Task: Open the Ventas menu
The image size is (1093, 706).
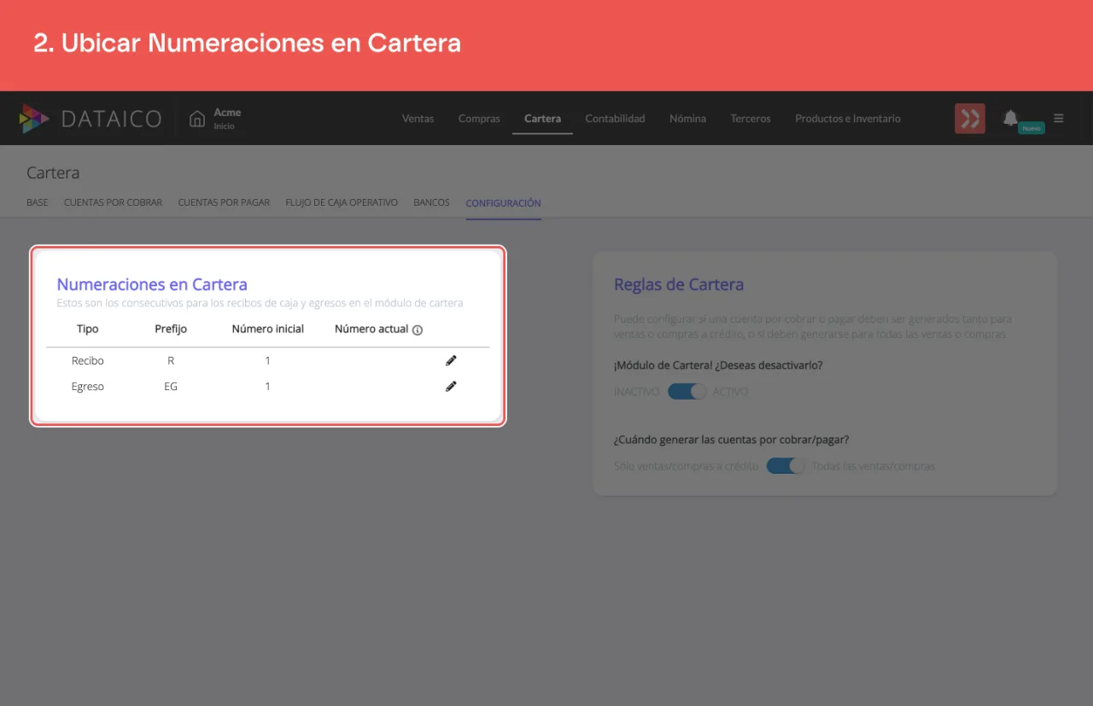Action: coord(418,119)
